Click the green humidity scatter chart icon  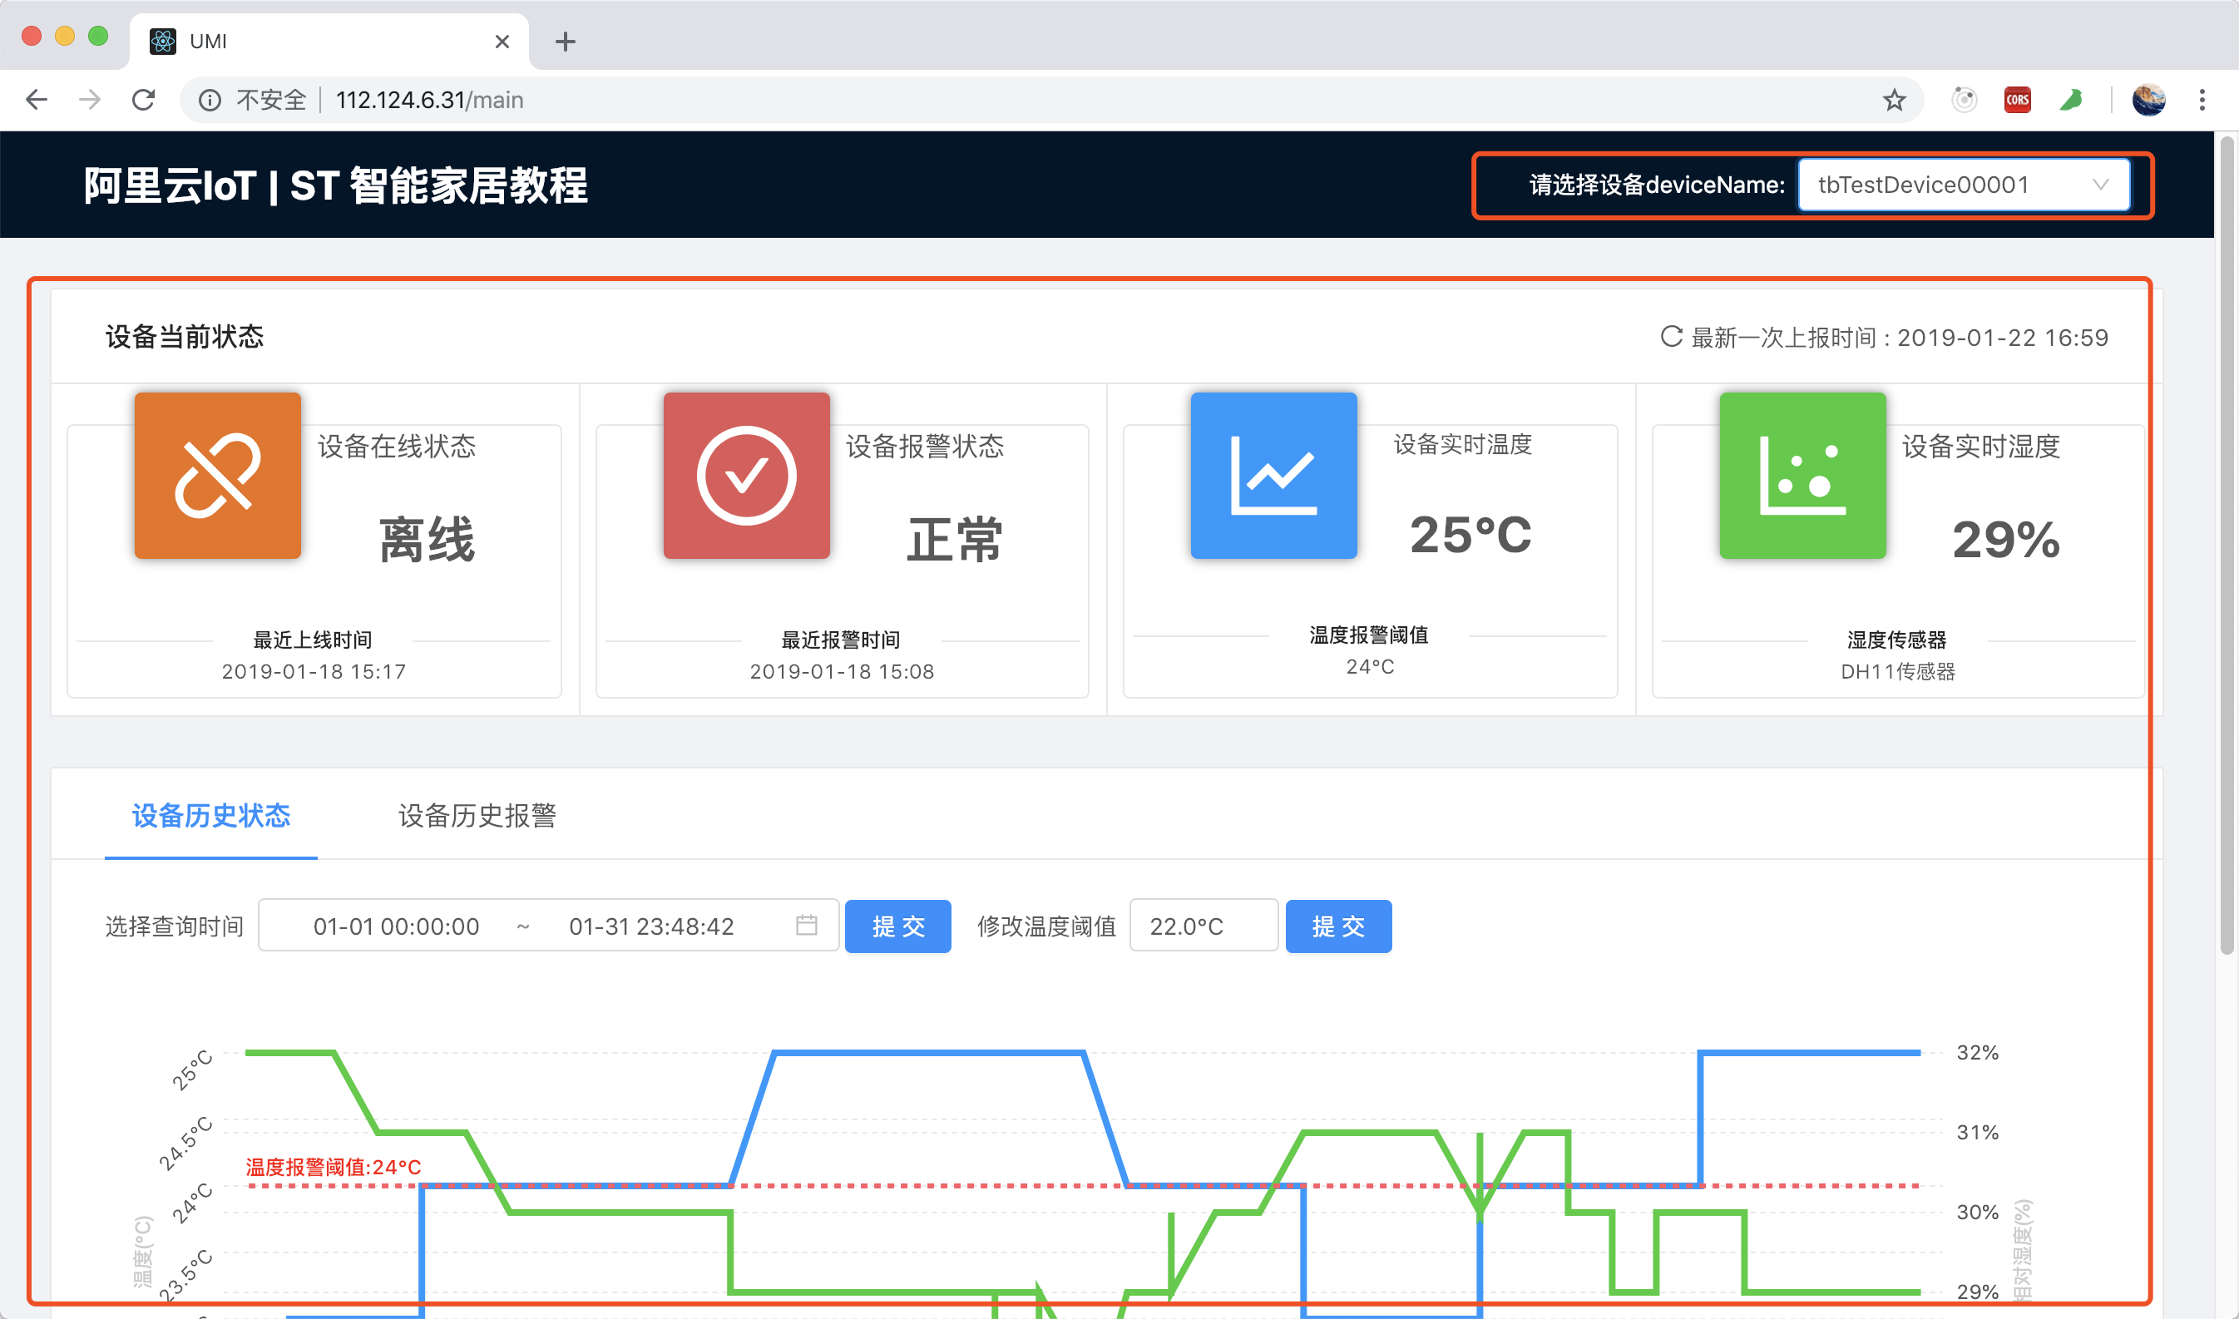coord(1802,476)
